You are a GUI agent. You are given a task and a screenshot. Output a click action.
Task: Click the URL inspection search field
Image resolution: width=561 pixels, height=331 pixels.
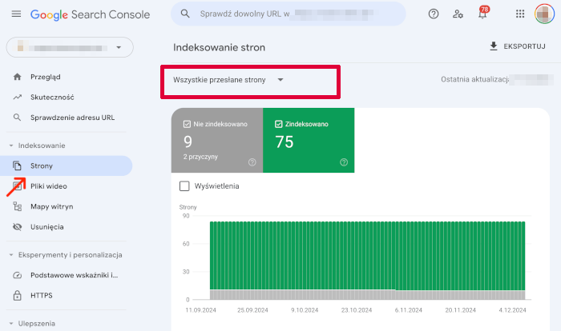289,14
